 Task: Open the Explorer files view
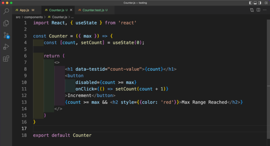(x=6, y=23)
